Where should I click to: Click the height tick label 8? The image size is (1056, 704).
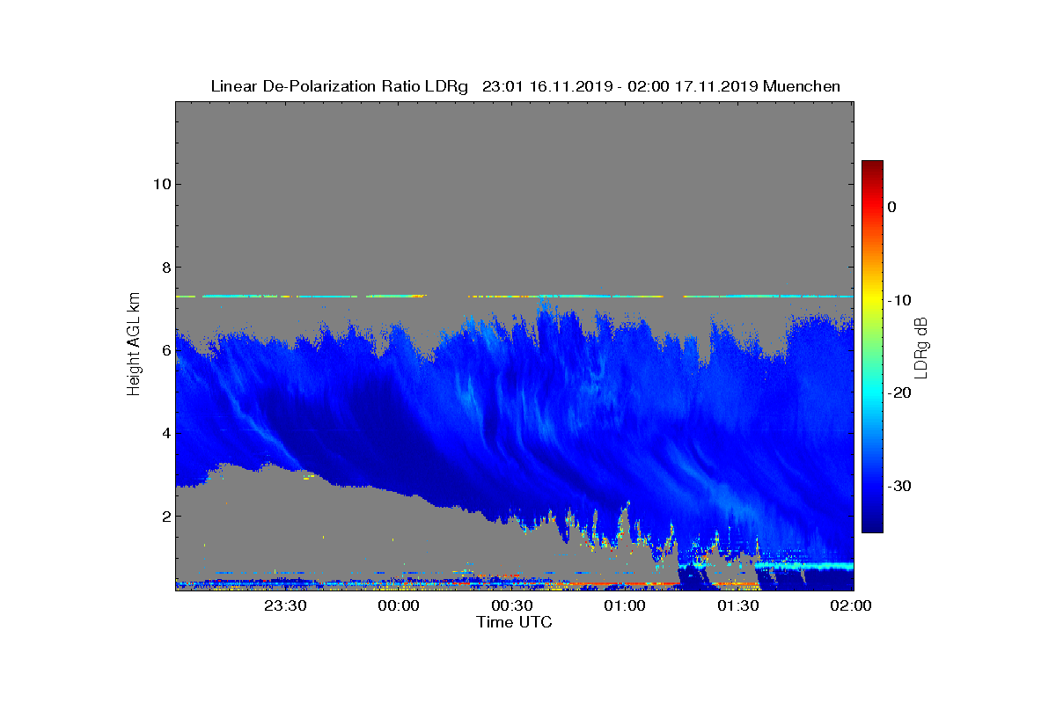tap(165, 267)
